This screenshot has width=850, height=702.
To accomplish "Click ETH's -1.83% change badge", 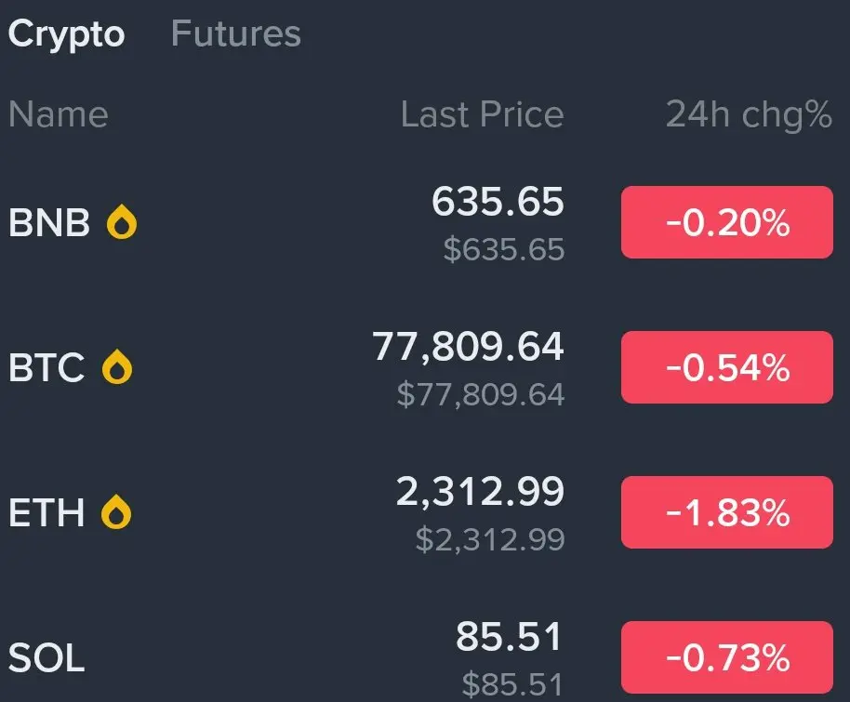I will click(x=726, y=512).
